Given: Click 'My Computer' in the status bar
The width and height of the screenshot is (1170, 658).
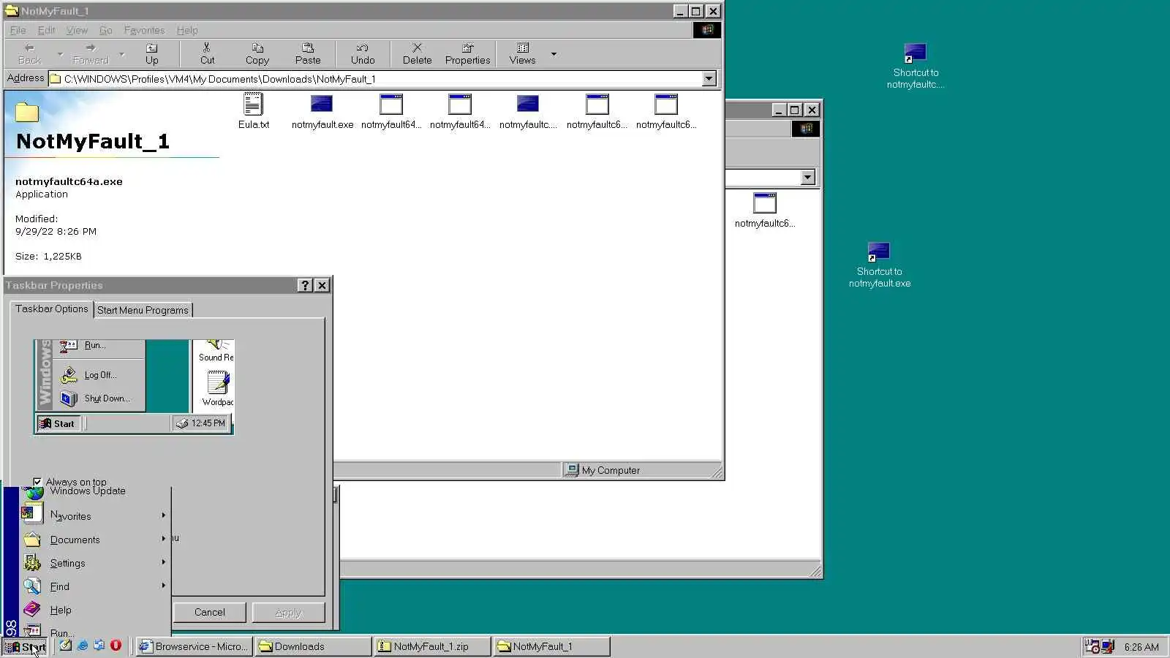Looking at the screenshot, I should 611,470.
